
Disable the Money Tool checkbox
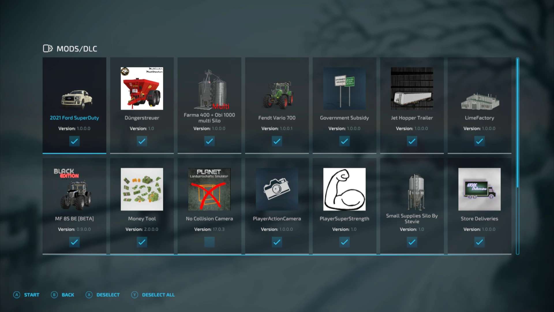tap(142, 242)
